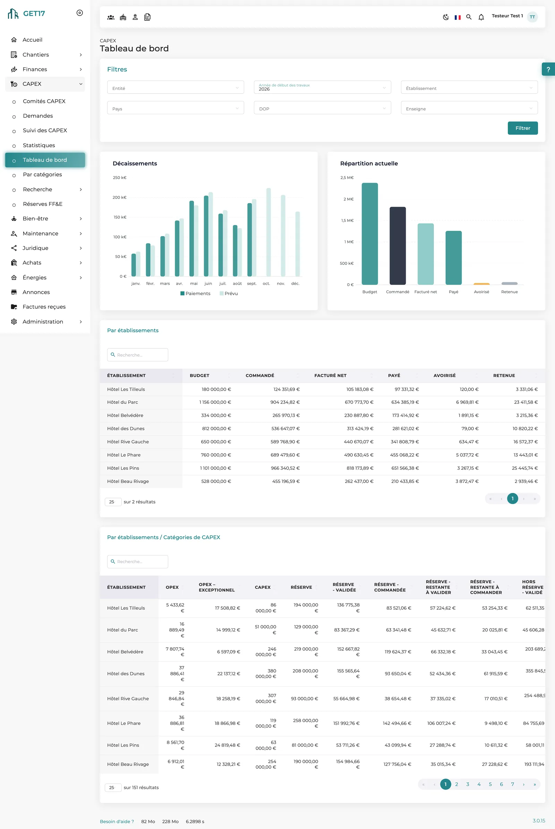Viewport: 555px width, 829px height.
Task: Click the Finances chart icon
Action: click(x=14, y=69)
